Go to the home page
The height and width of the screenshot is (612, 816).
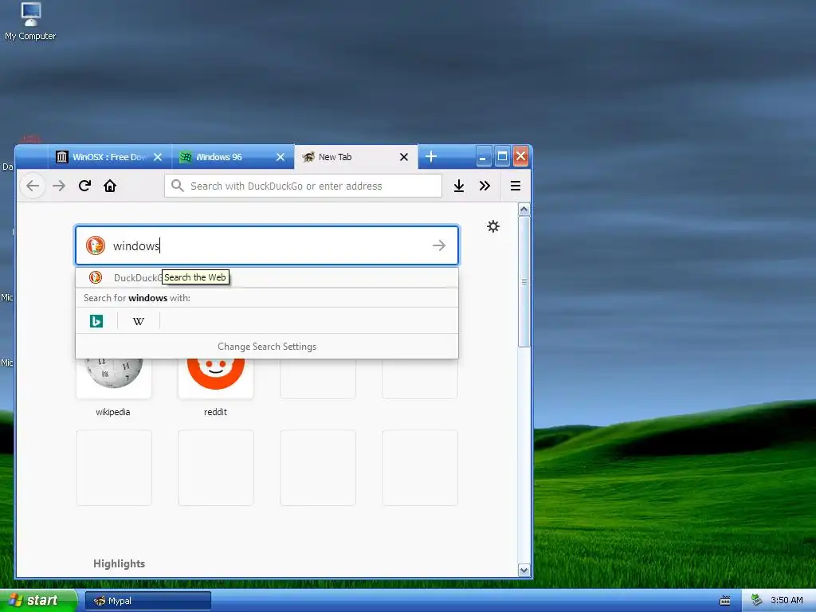click(110, 186)
